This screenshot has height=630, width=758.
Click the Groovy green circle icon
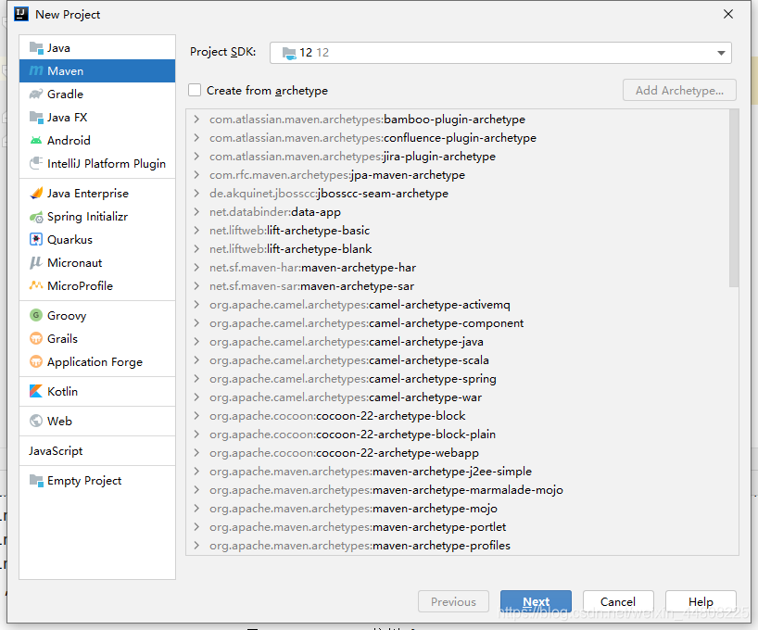coord(36,315)
